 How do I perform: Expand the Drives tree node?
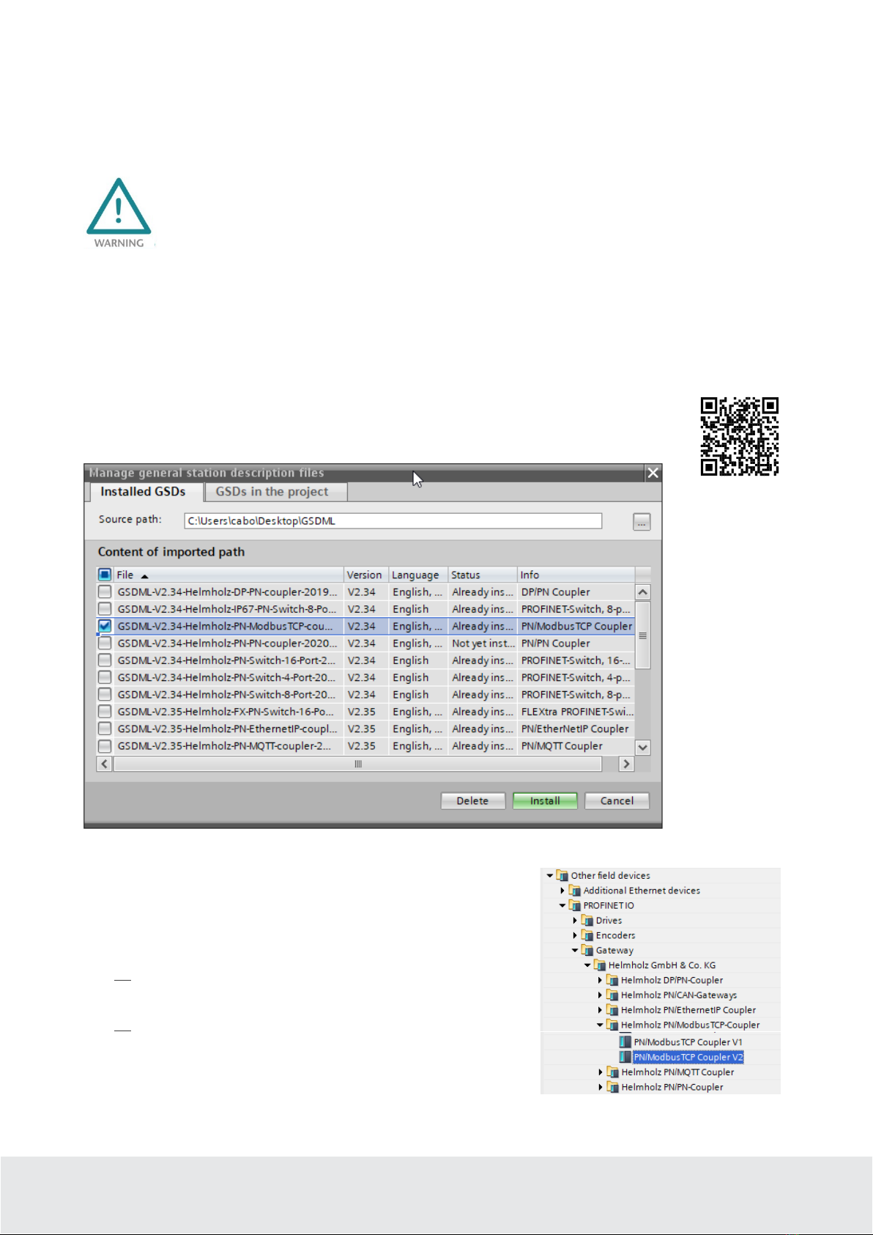[575, 921]
